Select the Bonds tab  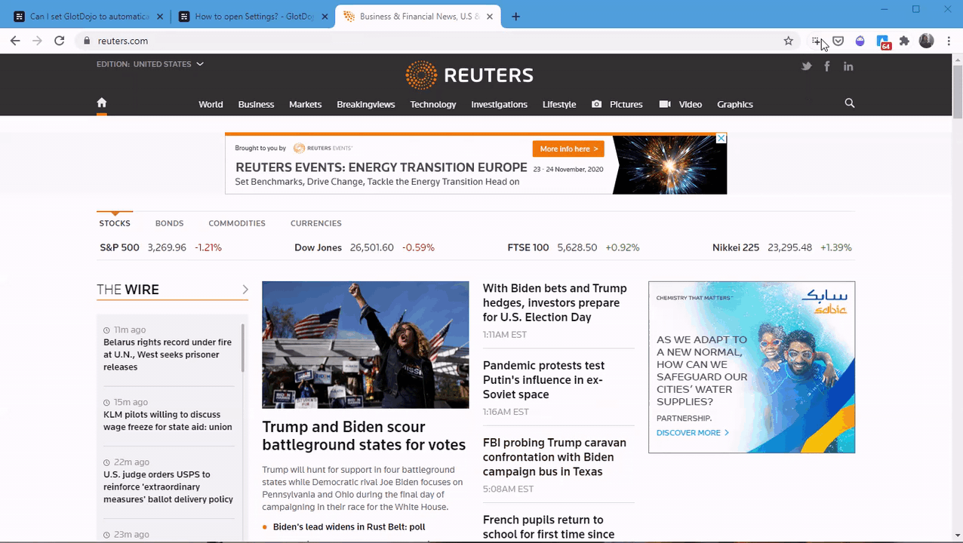point(169,223)
